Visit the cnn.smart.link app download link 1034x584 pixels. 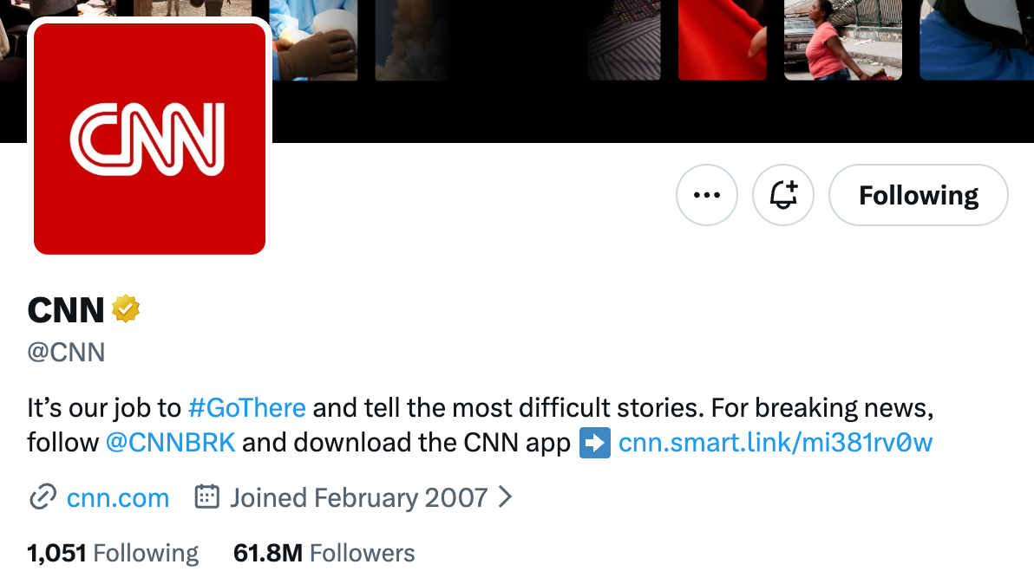coord(775,442)
